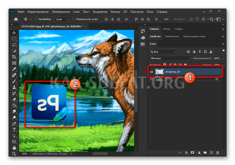The image size is (235, 165).
Task: Open the workspace switcher dropdown arrow
Action: [x=223, y=19]
